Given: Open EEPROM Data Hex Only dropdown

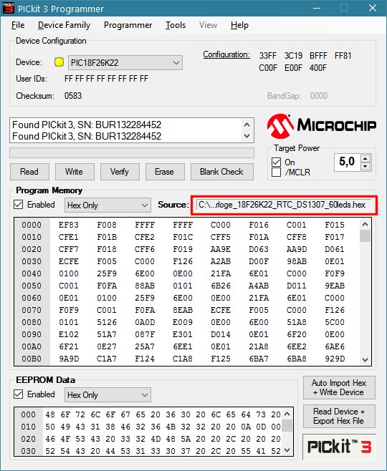Looking at the screenshot, I should (x=107, y=394).
